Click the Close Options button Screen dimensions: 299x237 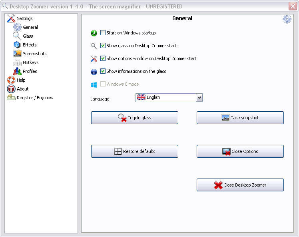click(x=240, y=151)
